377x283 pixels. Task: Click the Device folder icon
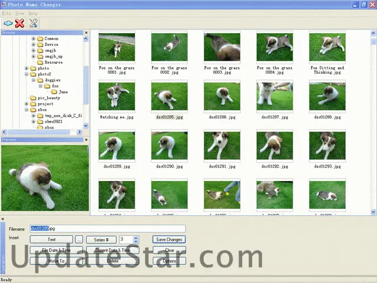coord(40,45)
